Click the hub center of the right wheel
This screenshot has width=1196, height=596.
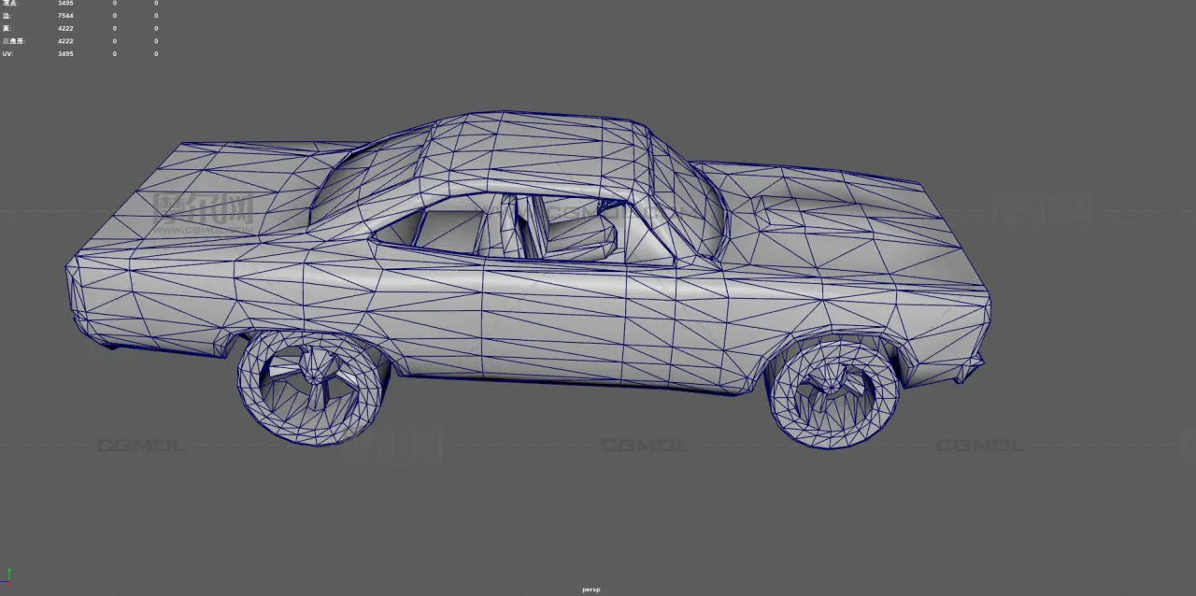point(832,383)
